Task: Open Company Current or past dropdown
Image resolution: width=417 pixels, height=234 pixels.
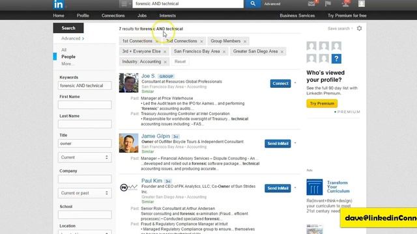Action: click(x=85, y=193)
